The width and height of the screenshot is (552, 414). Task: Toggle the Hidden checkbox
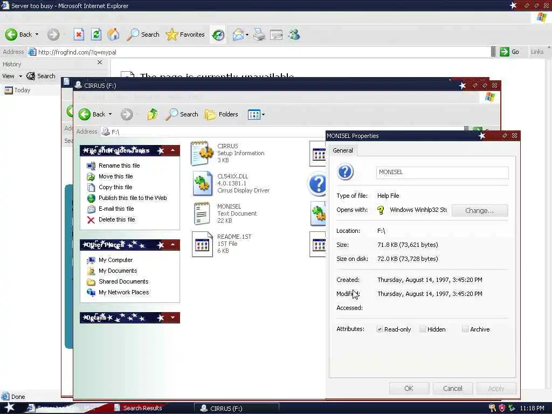423,329
